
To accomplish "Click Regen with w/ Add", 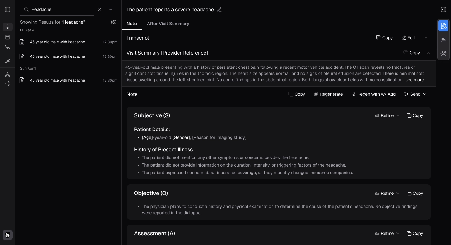I will pyautogui.click(x=373, y=94).
